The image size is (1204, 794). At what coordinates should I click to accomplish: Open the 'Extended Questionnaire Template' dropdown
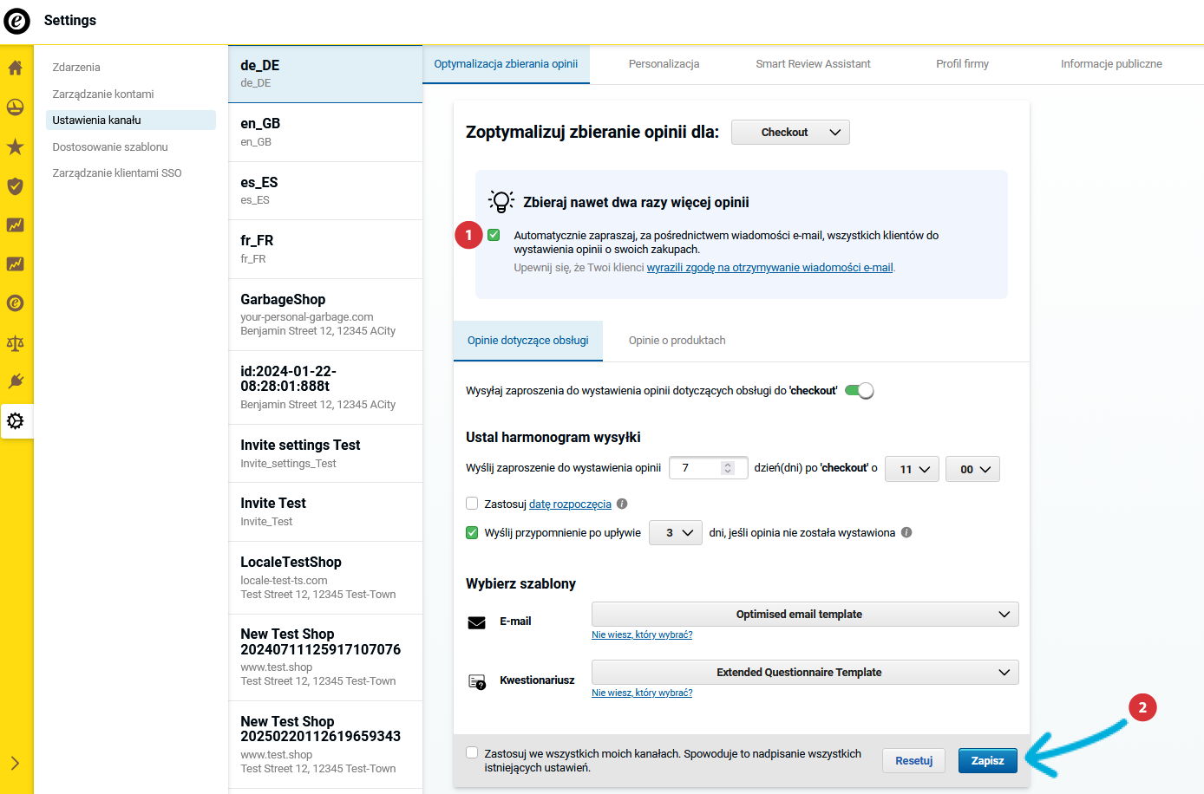[804, 673]
